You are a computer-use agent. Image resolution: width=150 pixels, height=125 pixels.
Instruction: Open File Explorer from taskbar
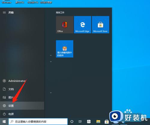tap(98, 122)
